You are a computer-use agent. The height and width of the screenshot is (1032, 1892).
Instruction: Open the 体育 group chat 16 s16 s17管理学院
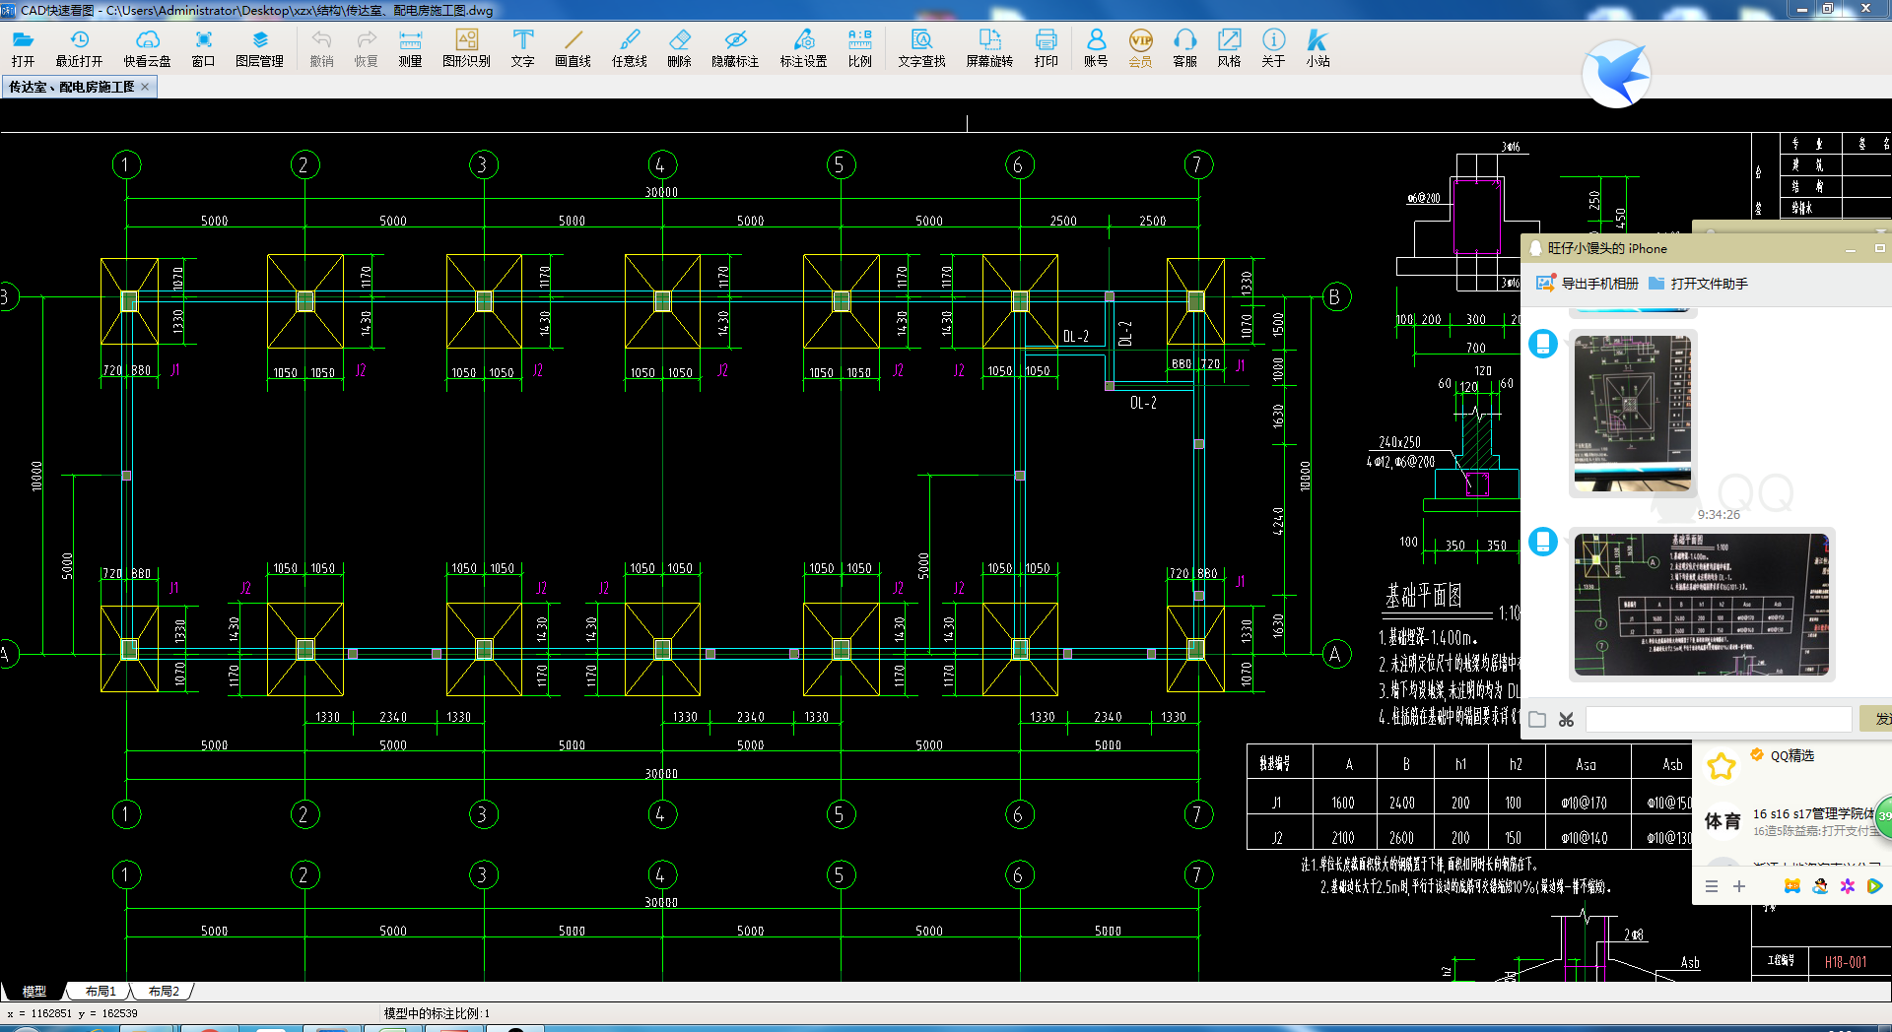point(1793,821)
